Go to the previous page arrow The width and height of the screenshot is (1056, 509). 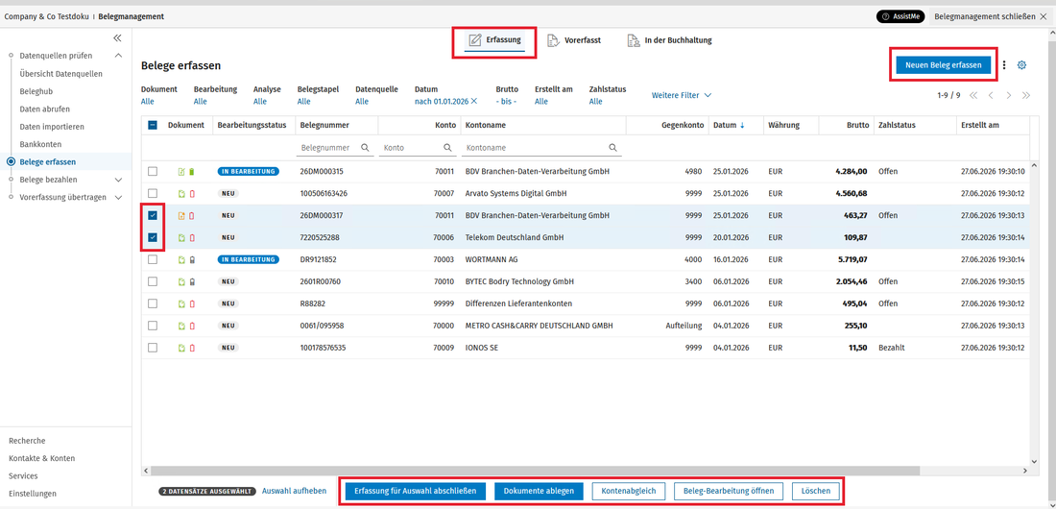point(991,96)
